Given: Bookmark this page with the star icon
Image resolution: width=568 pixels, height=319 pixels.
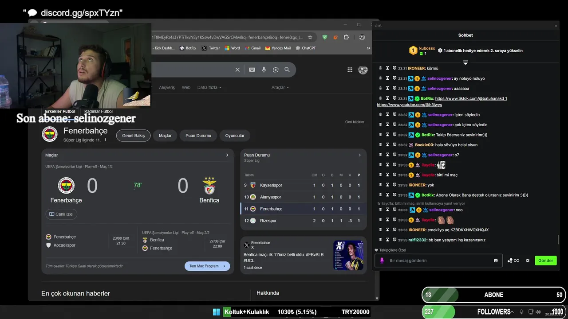Looking at the screenshot, I should pyautogui.click(x=310, y=37).
